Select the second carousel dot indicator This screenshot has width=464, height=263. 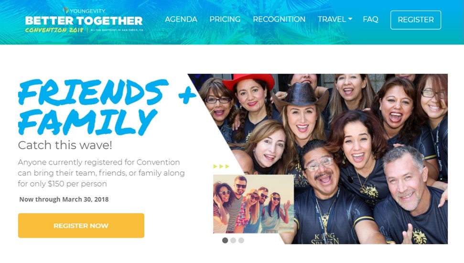click(233, 240)
